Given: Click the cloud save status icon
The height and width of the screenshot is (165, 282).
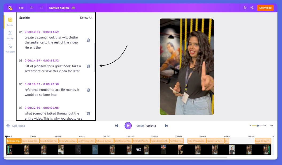Looking at the screenshot, I should pos(73,8).
